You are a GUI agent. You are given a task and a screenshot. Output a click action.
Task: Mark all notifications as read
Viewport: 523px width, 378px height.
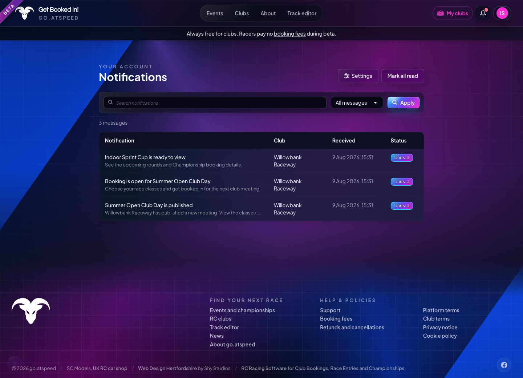coord(403,76)
